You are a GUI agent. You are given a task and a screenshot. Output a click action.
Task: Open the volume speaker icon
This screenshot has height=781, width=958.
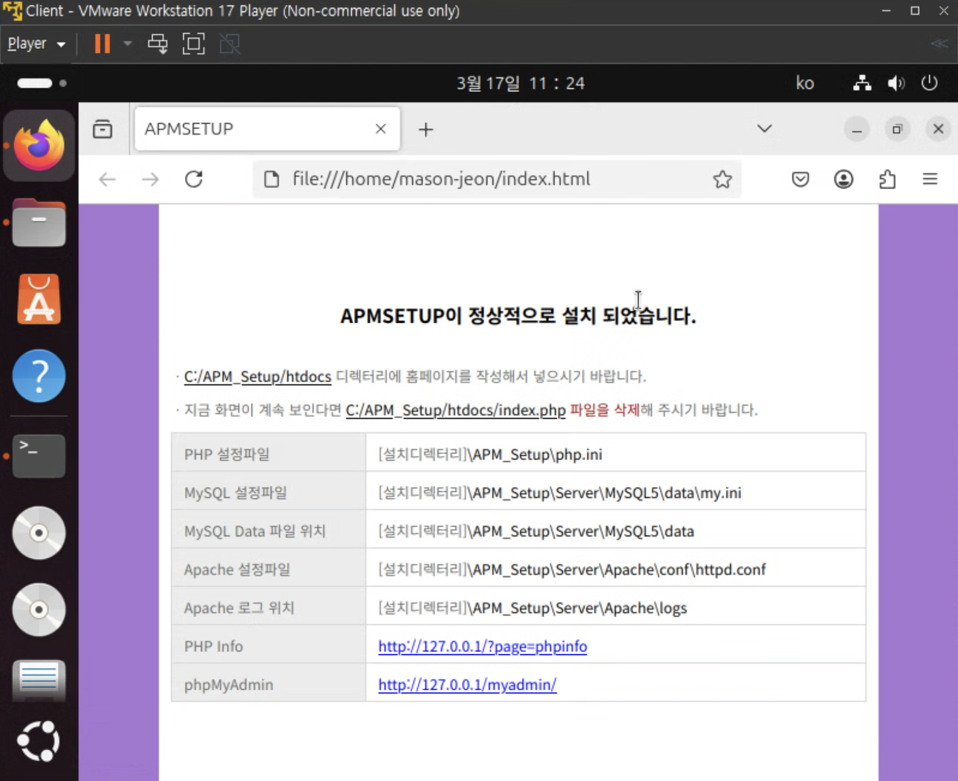[896, 83]
